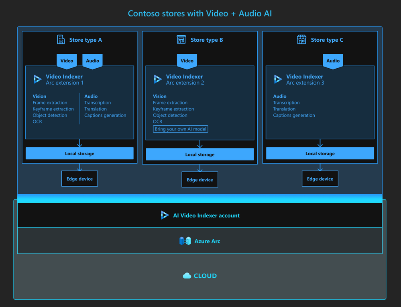The height and width of the screenshot is (307, 401).
Task: Click Arc extension 2 label
Action: [185, 83]
